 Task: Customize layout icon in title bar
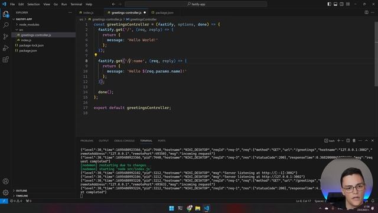[x=348, y=4]
